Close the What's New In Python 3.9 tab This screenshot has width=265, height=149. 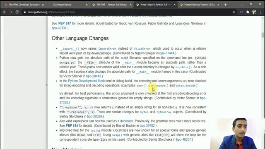[x=175, y=5]
